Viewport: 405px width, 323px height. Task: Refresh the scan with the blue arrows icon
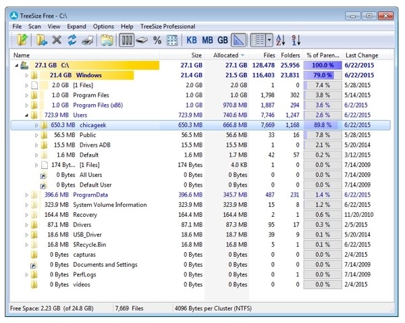[72, 40]
